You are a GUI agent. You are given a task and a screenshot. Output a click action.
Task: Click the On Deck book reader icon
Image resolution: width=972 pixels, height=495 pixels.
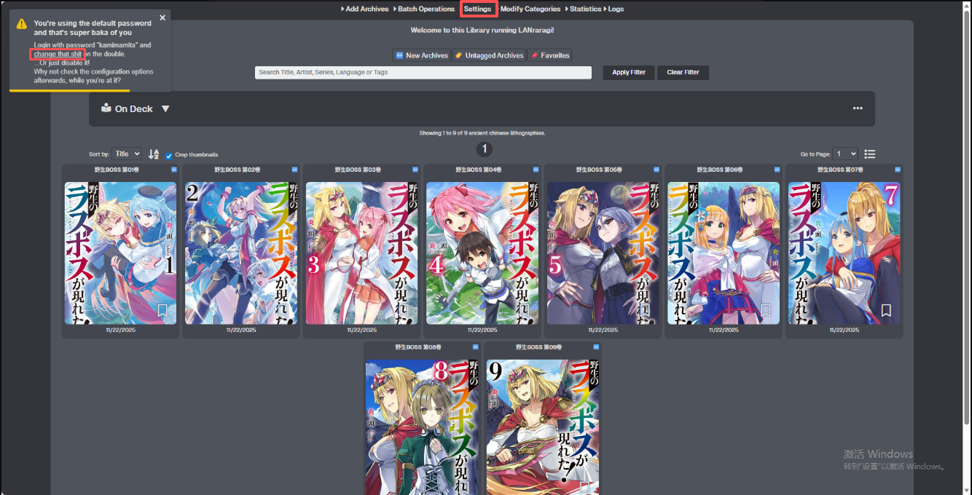pos(106,108)
